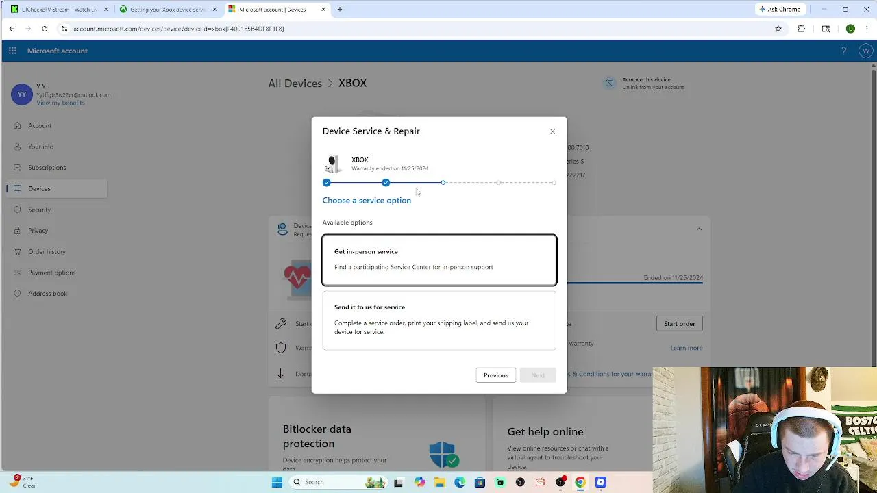Viewport: 877px width, 493px height.
Task: Open Chrome three-dot menu
Action: (x=867, y=29)
